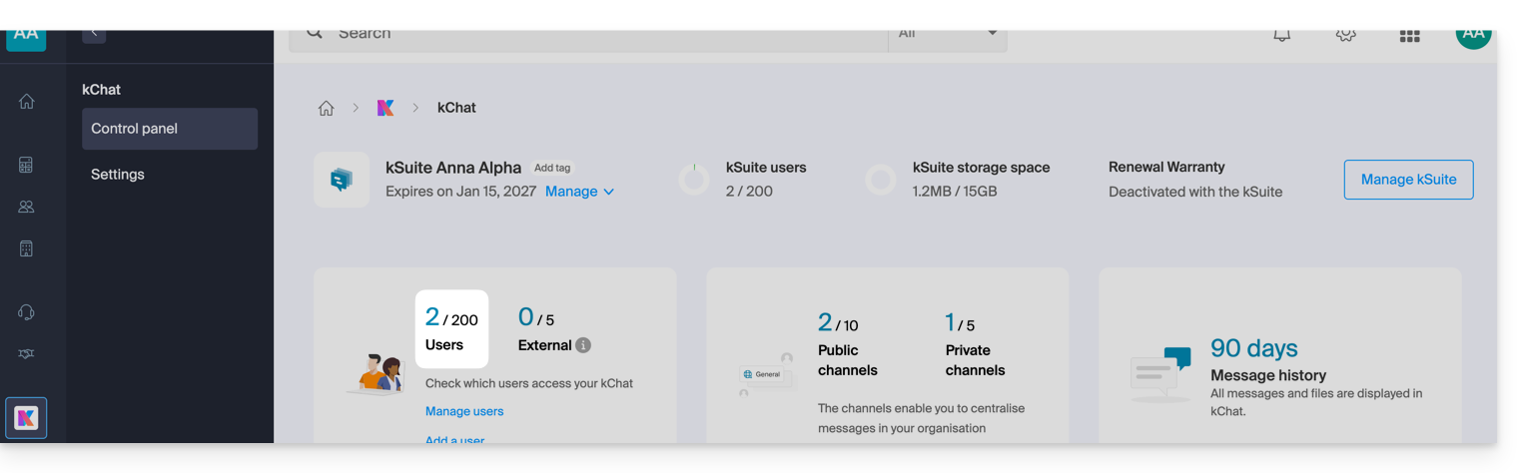Image resolution: width=1527 pixels, height=473 pixels.
Task: Open the notifications bell
Action: [1281, 34]
